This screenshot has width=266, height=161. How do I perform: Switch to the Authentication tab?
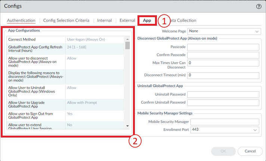(x=21, y=20)
